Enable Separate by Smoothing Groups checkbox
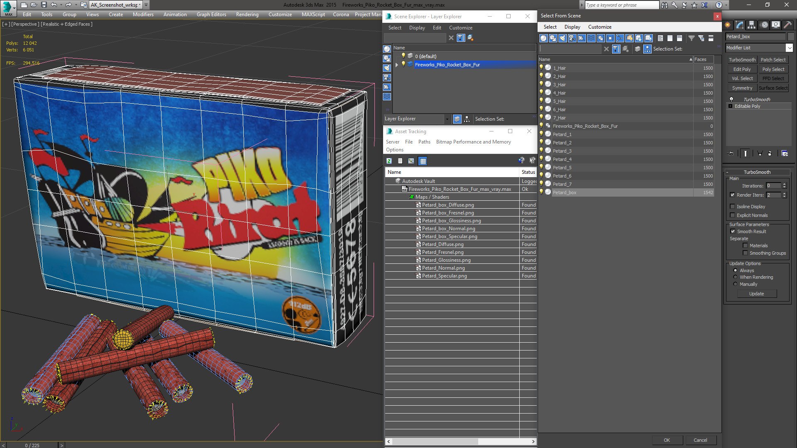This screenshot has height=448, width=797. tap(745, 253)
